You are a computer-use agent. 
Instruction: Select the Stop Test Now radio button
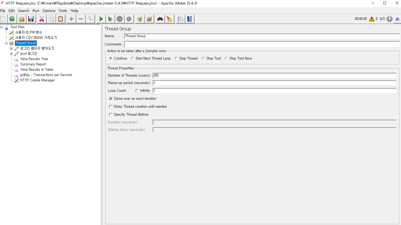226,59
